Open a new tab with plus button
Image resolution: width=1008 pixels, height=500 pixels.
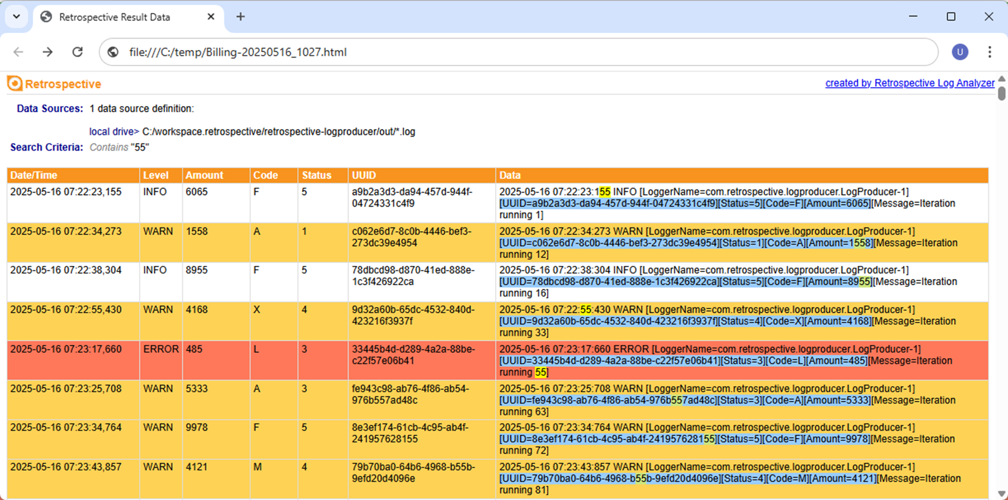[241, 17]
